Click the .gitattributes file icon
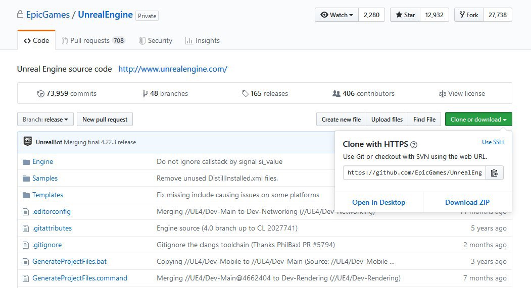Screen dimensions: 531x288 pyautogui.click(x=26, y=228)
